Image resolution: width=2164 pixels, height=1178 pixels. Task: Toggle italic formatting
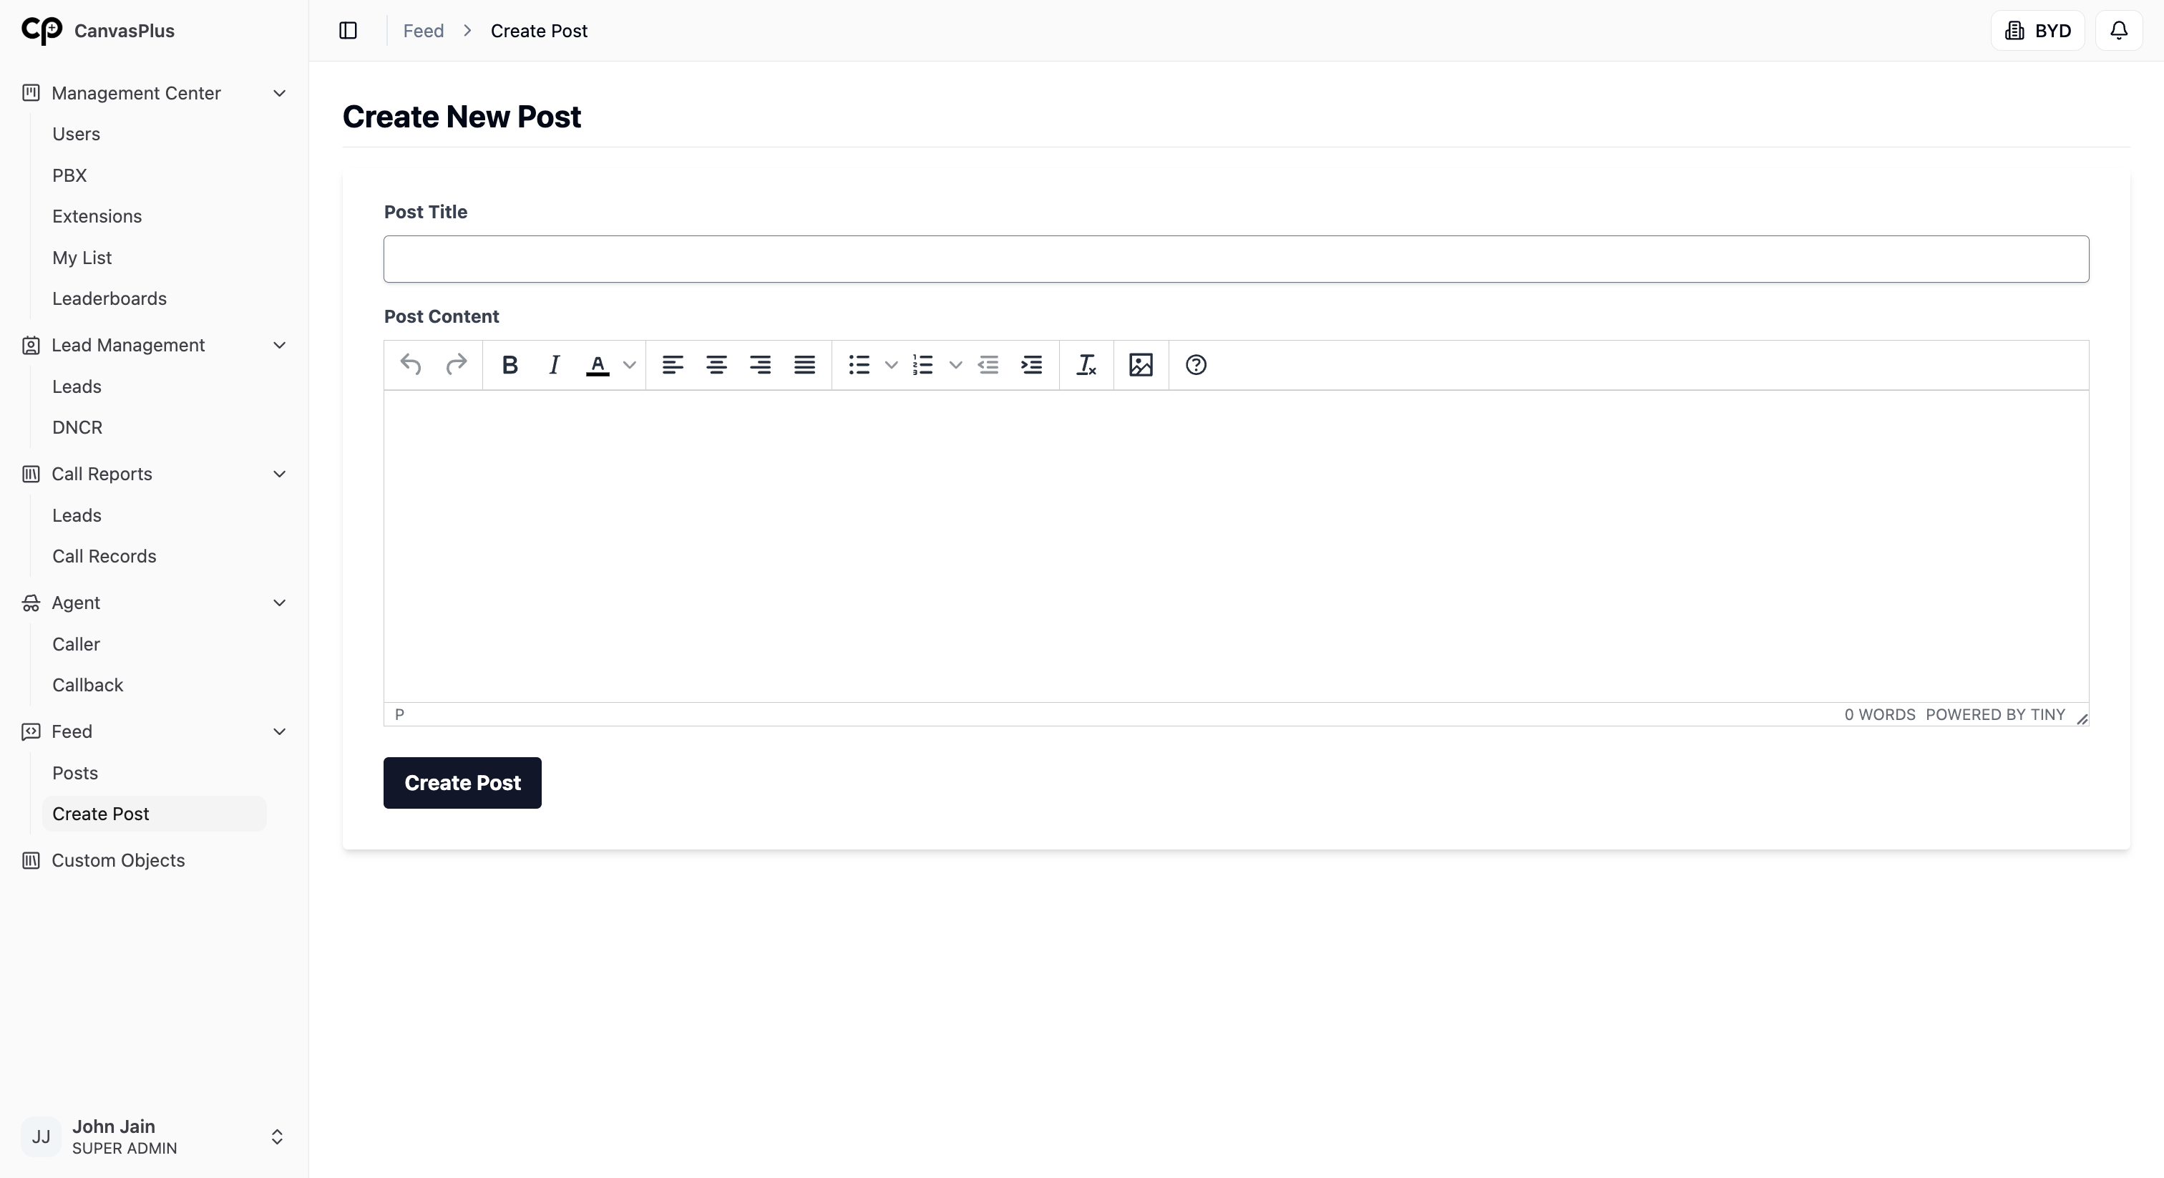pos(554,365)
